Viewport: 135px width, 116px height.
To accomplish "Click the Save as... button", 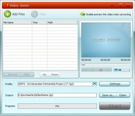I will [x=108, y=95].
